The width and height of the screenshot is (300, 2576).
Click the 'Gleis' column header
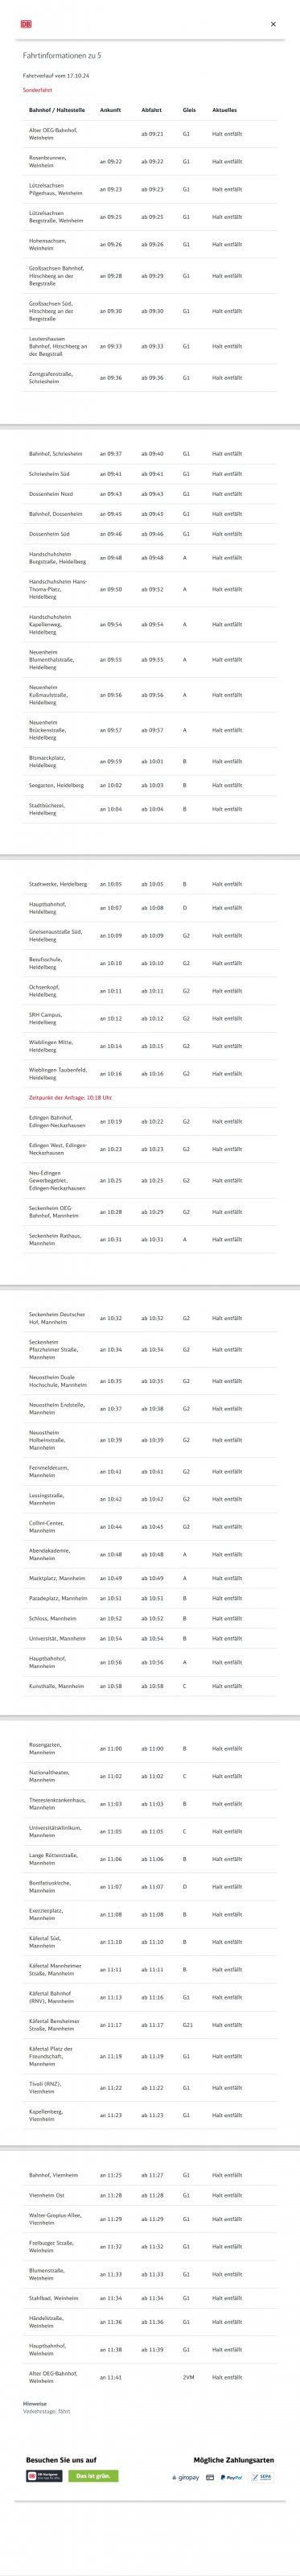pos(189,110)
